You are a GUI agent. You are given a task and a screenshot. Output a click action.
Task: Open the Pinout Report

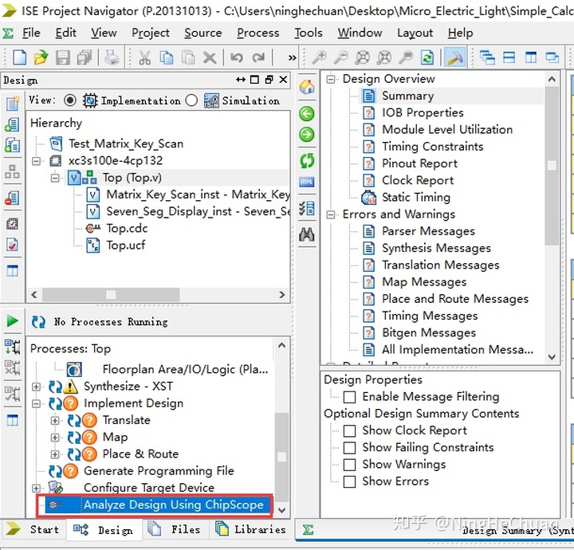[419, 163]
